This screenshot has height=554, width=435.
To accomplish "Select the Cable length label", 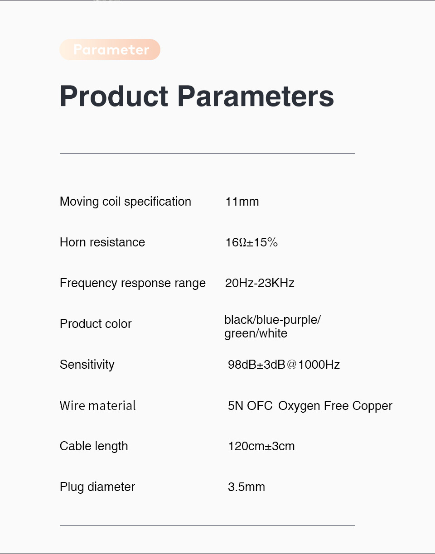I will [x=94, y=446].
